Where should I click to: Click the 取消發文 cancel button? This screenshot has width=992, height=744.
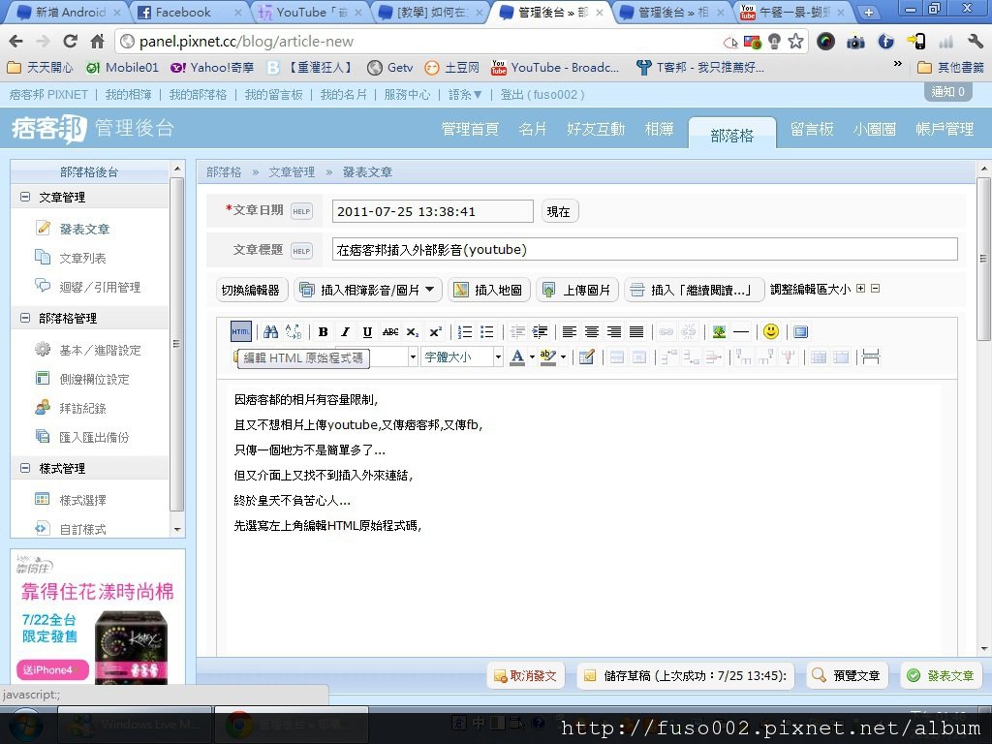click(525, 675)
